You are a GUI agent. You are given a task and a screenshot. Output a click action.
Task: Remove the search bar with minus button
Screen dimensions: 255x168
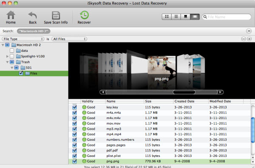click(x=249, y=31)
